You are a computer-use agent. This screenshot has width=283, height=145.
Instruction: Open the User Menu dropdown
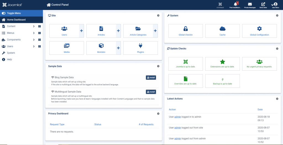pos(275,5)
